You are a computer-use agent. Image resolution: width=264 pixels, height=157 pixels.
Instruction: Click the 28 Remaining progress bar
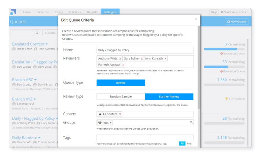[x=224, y=123]
